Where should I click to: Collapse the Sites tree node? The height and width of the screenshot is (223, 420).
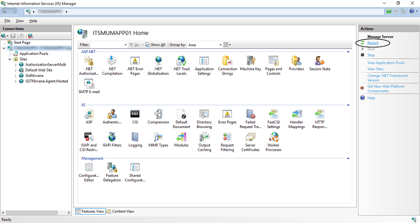tap(10, 59)
